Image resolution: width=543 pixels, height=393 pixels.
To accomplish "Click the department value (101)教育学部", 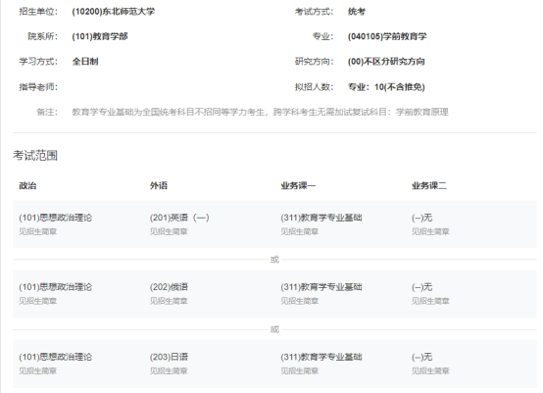I will click(x=100, y=36).
